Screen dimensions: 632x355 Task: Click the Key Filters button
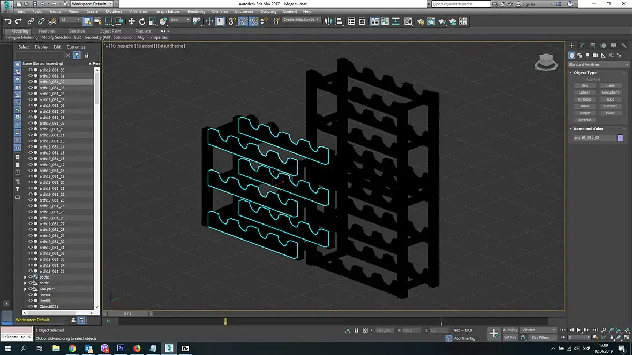coord(541,337)
